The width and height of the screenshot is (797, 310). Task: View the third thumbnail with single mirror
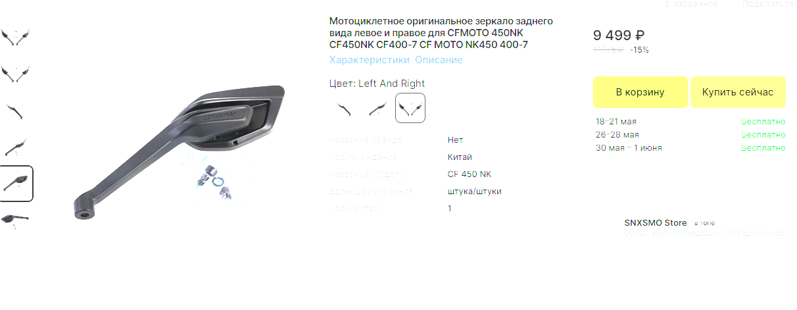(16, 111)
